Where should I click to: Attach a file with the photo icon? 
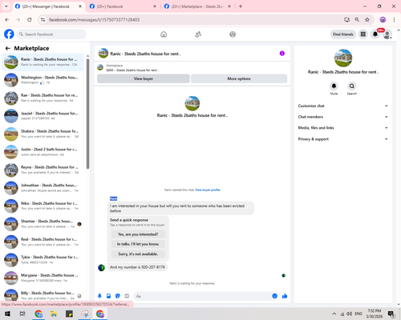pos(108,296)
